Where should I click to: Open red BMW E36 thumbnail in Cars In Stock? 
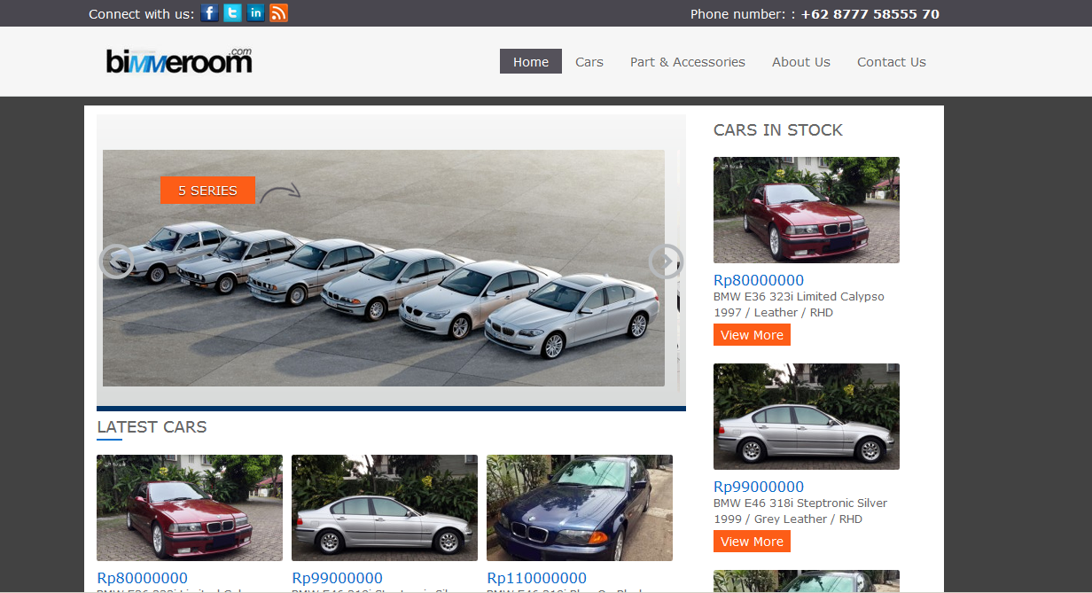point(806,210)
